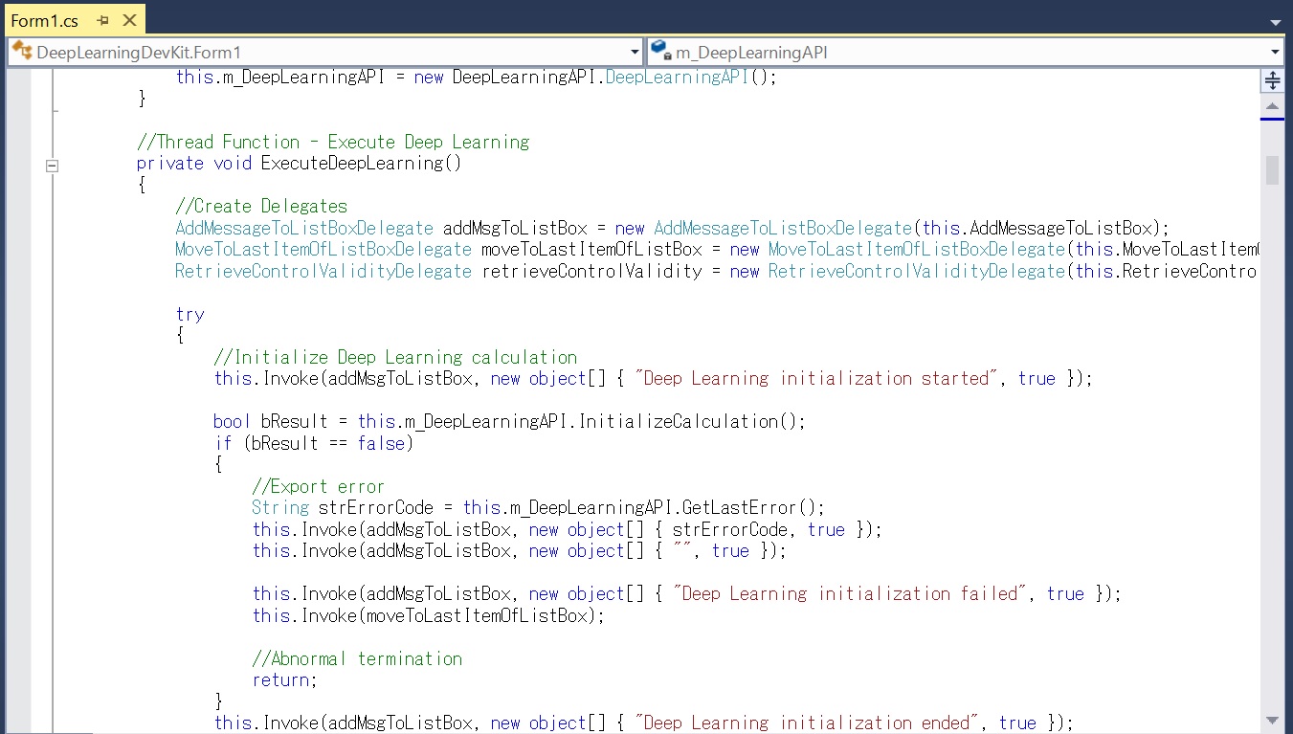Click the GetLastError method call
The image size is (1293, 734).
(747, 507)
